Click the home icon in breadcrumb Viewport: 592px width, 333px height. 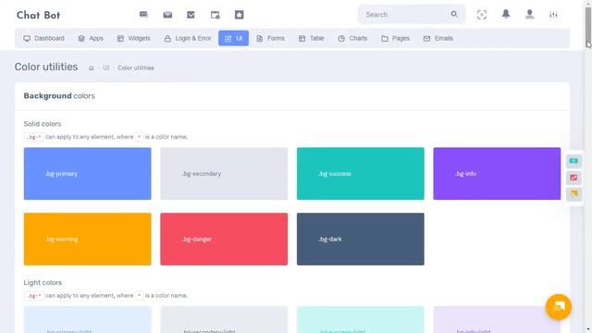[x=91, y=68]
